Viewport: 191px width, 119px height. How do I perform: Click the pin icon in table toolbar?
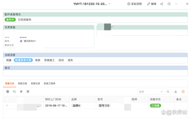pos(21,92)
